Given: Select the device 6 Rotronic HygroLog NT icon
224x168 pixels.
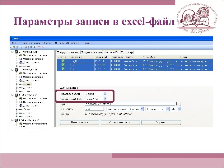Looking at the screenshot, I should [16, 120].
